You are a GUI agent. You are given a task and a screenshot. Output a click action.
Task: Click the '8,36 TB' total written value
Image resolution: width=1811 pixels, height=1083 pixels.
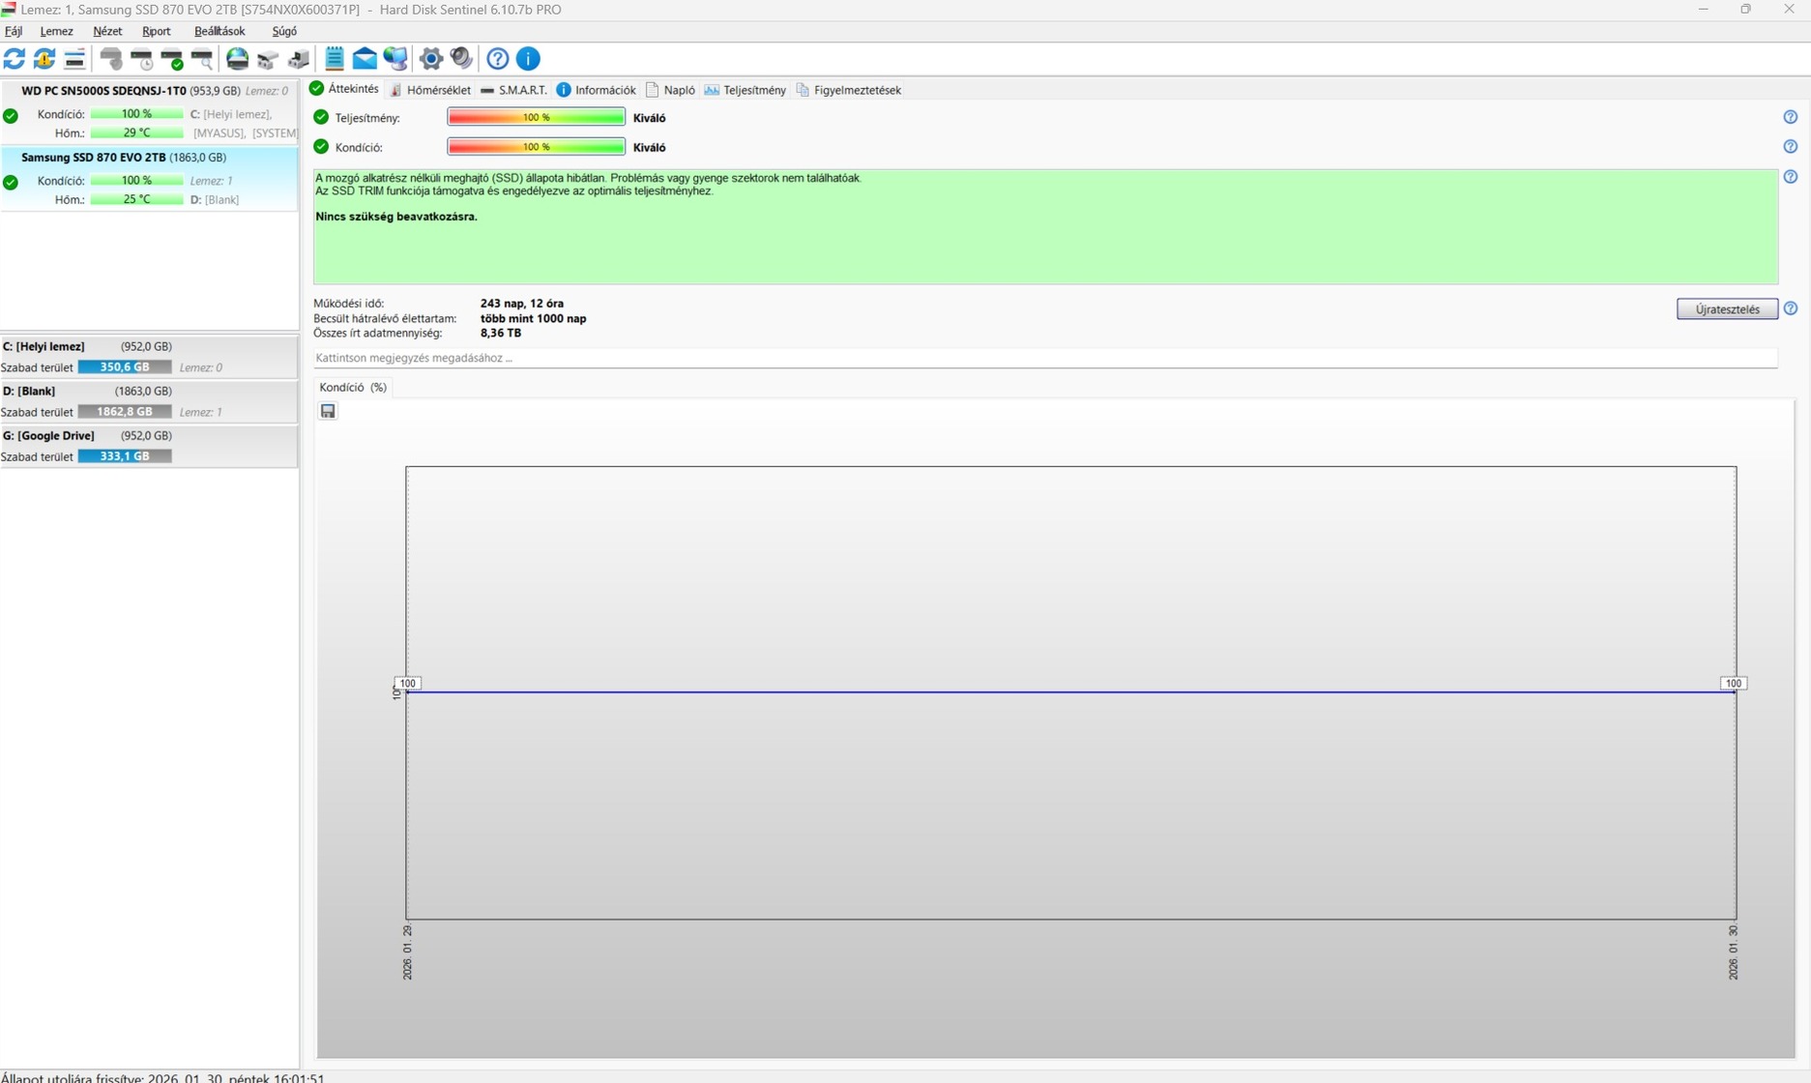click(501, 333)
